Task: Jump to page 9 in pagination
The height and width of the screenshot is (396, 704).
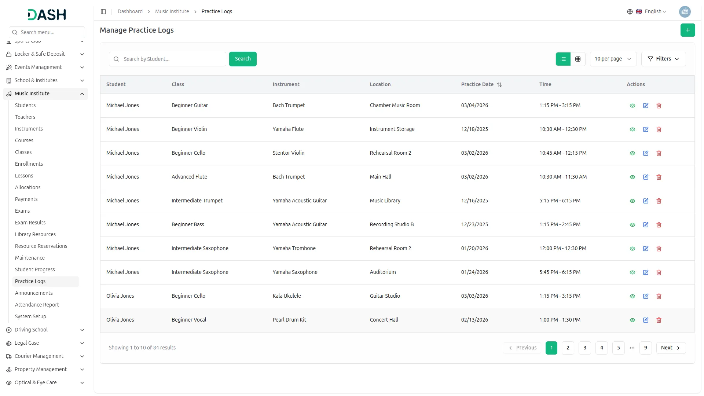Action: 645,348
